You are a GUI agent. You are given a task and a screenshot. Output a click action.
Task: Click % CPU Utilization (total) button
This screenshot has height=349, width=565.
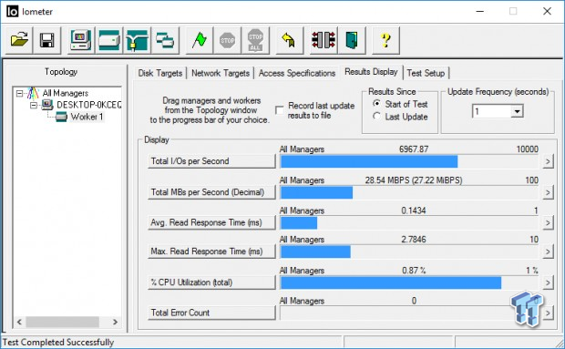point(211,282)
